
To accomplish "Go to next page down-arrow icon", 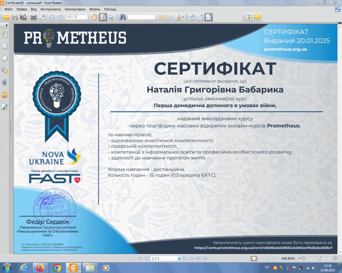I will tap(61, 17).
